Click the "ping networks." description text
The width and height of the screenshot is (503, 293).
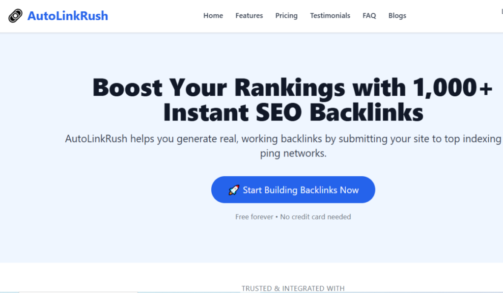click(x=293, y=153)
